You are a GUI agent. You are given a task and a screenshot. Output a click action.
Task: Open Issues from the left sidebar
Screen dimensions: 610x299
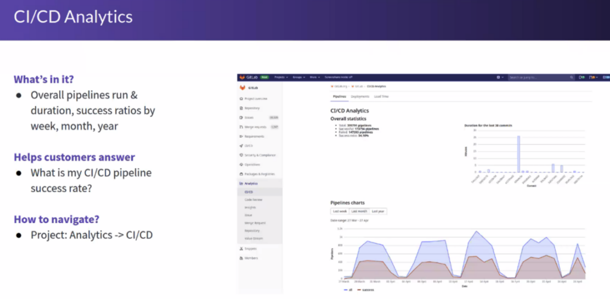249,118
